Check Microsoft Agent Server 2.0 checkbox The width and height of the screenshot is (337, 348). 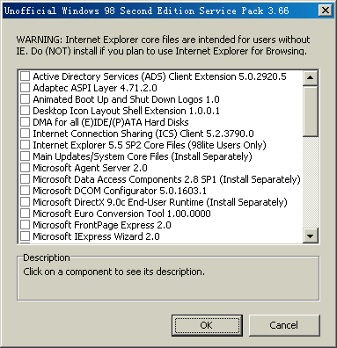pyautogui.click(x=25, y=168)
